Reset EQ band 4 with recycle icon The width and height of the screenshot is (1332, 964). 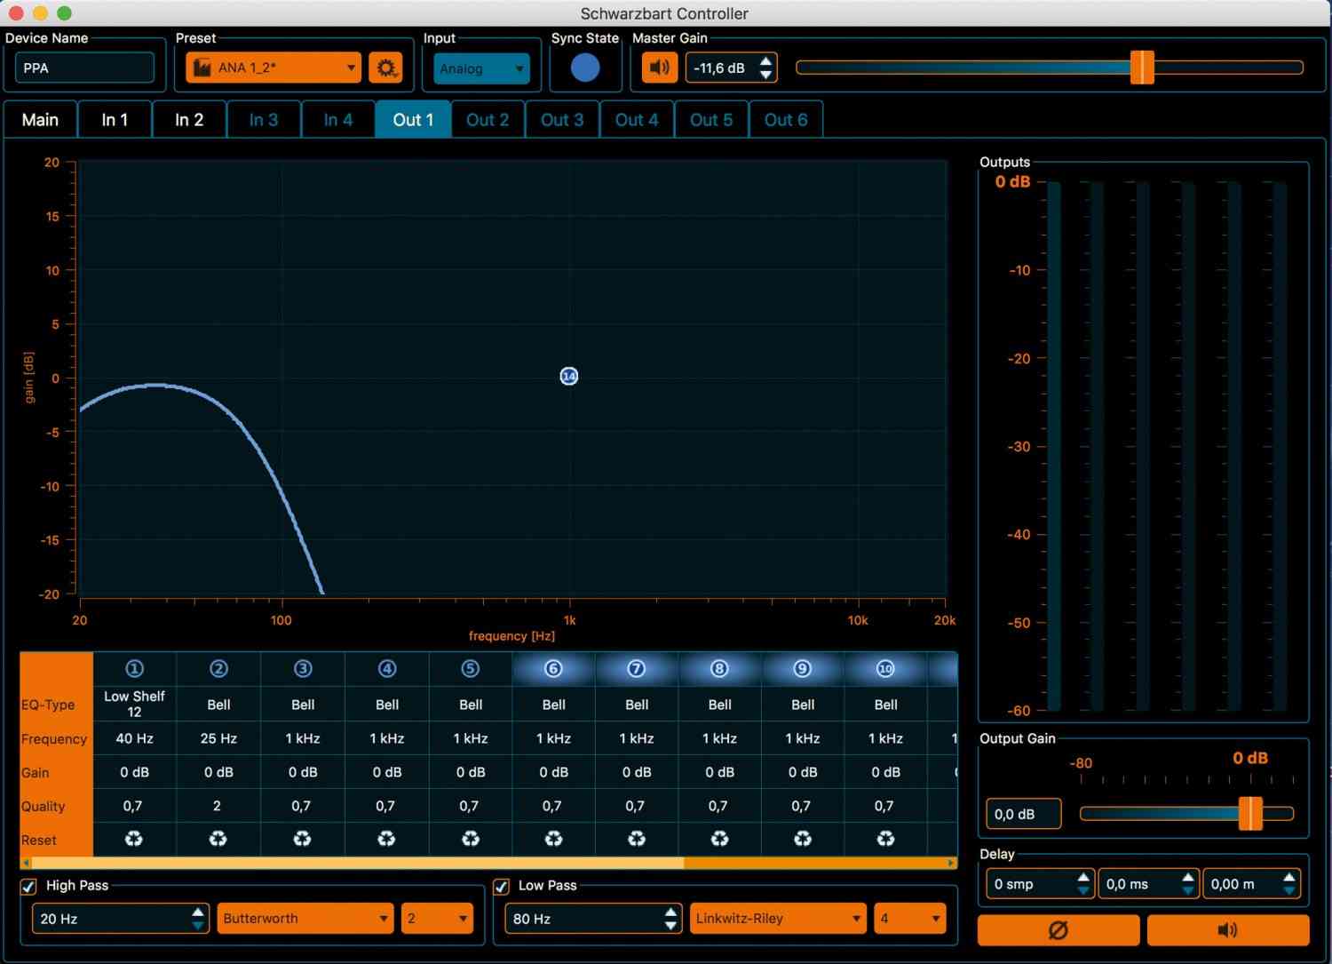click(387, 839)
